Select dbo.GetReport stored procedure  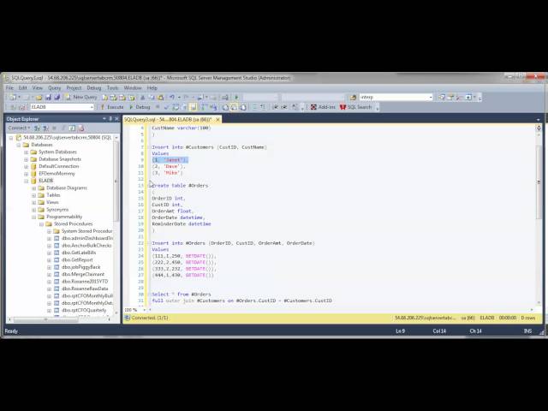tap(77, 259)
